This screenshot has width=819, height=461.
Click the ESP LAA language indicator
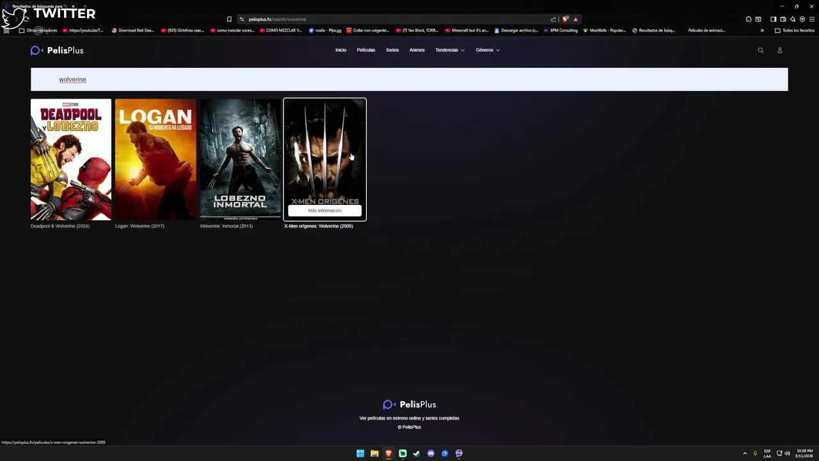click(x=767, y=453)
